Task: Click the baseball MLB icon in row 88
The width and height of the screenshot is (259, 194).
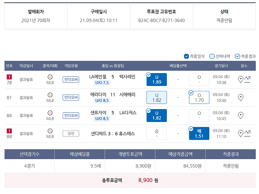Action: point(50,131)
